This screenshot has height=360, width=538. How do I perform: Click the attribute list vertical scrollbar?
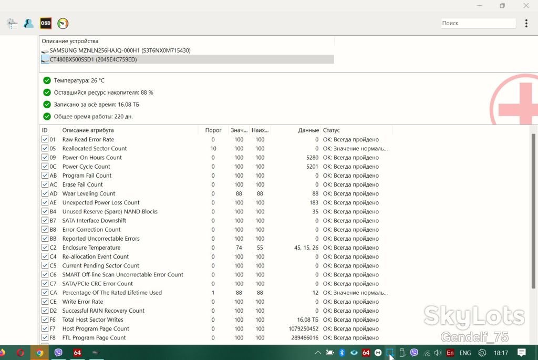pyautogui.click(x=533, y=211)
